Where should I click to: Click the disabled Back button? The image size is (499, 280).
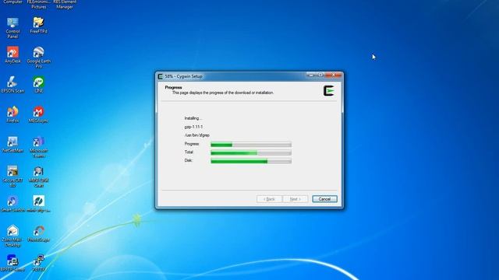point(269,199)
